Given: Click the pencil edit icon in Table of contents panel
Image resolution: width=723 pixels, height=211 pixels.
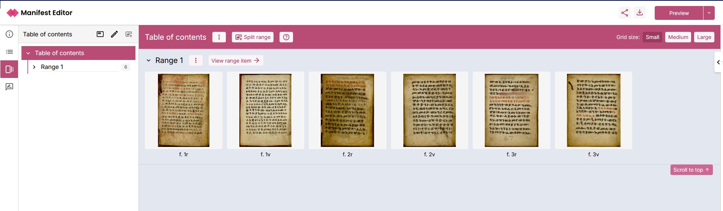Looking at the screenshot, I should pyautogui.click(x=114, y=34).
